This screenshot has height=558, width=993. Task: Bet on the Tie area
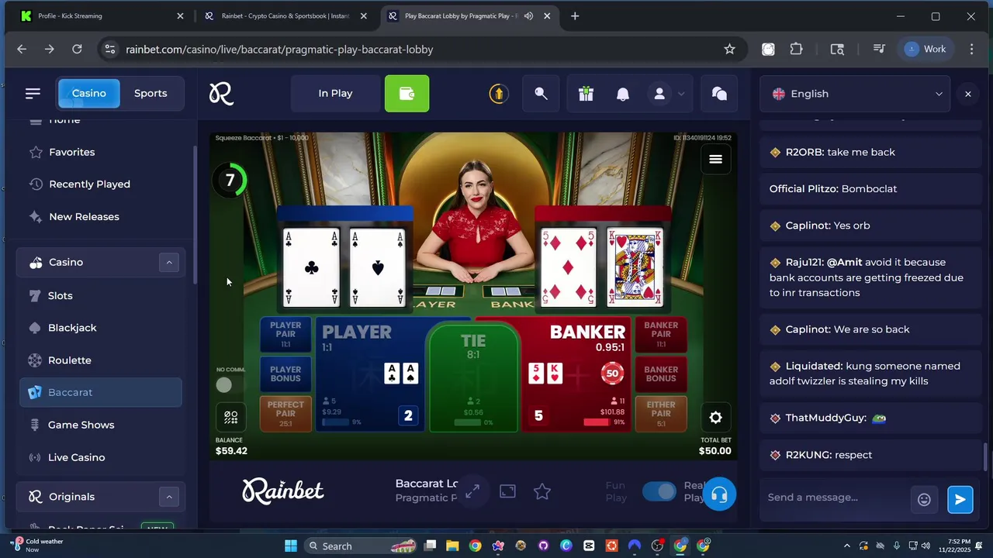[x=473, y=376]
